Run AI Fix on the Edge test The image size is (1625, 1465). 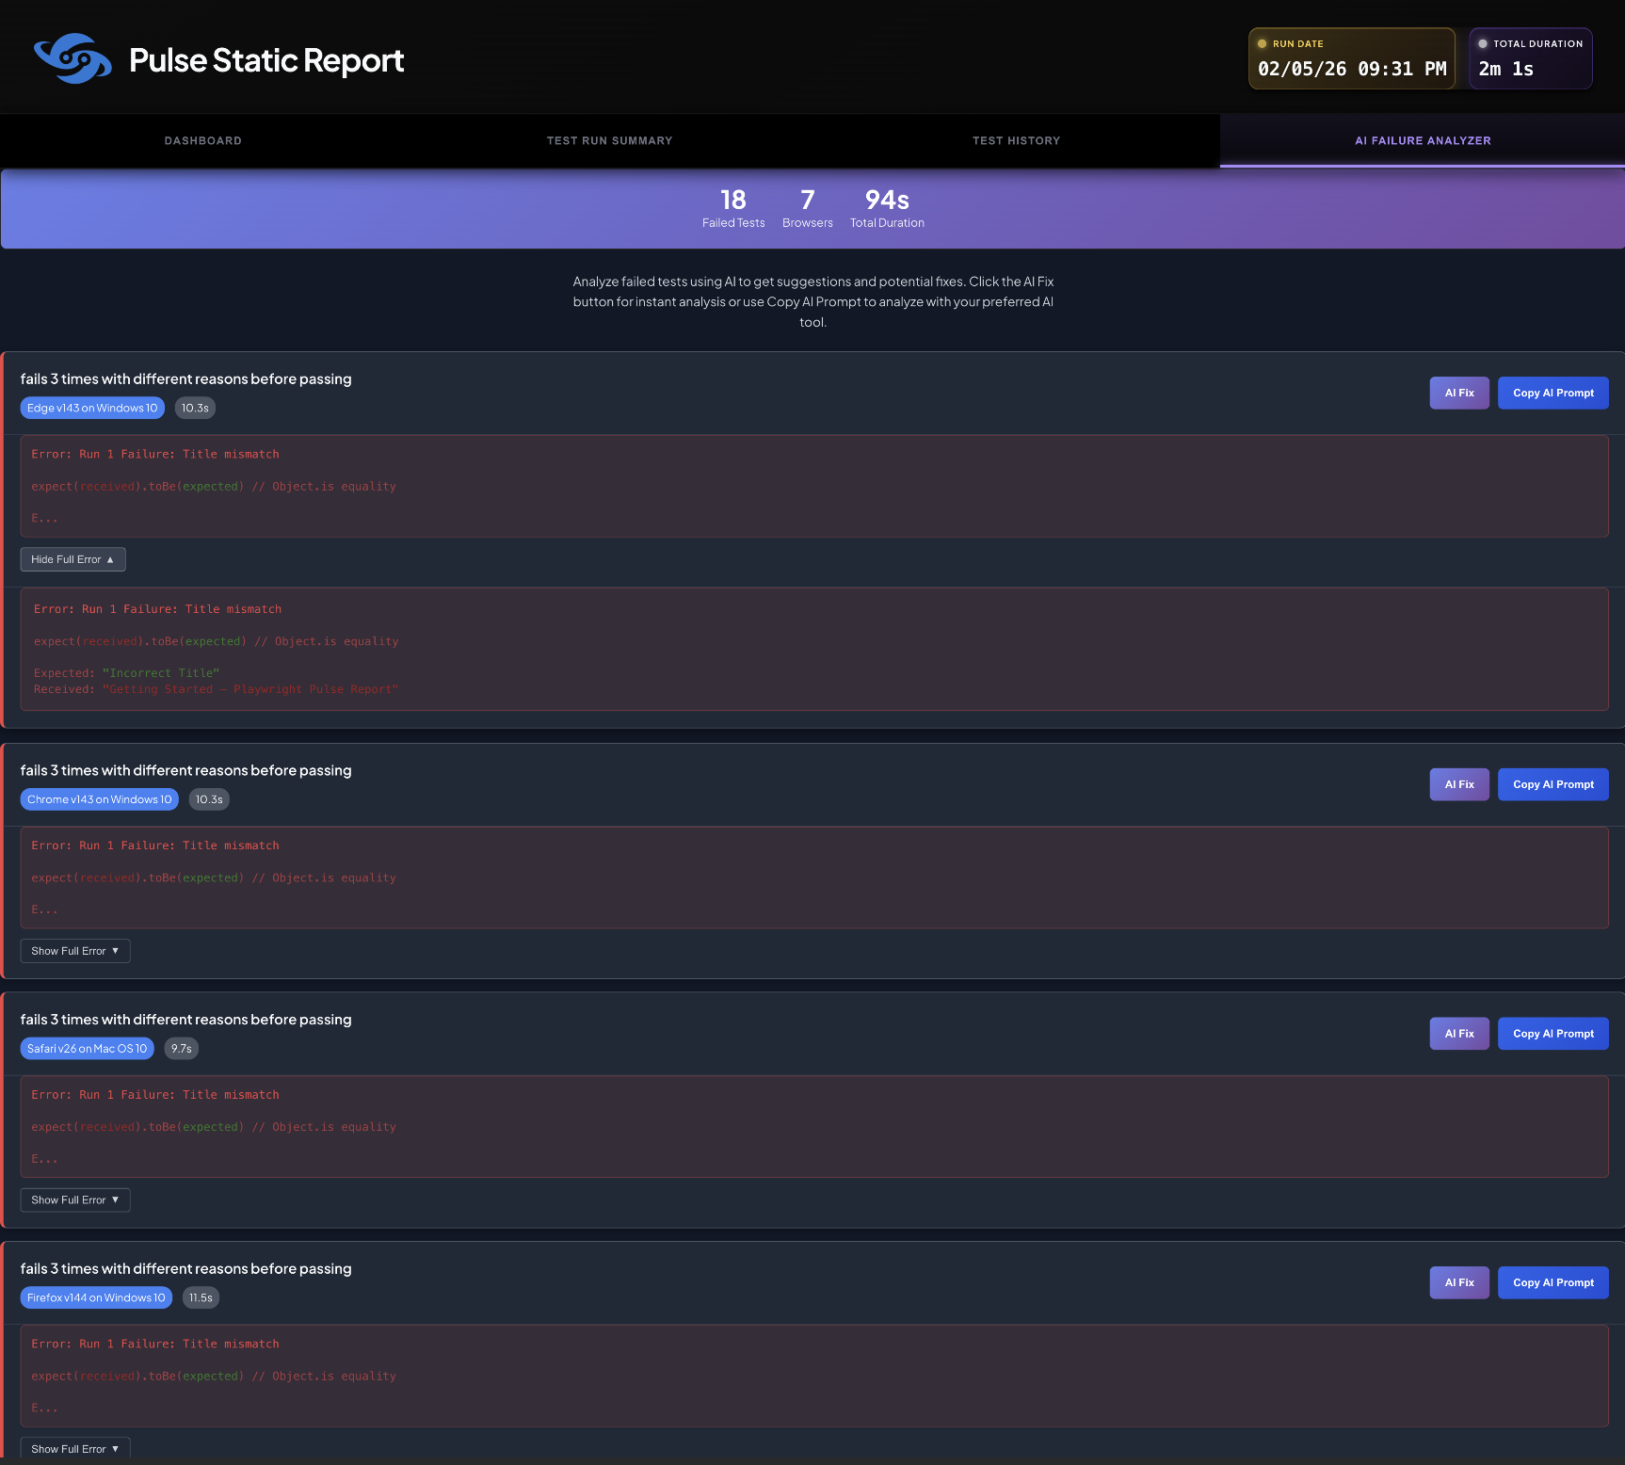[1458, 394]
